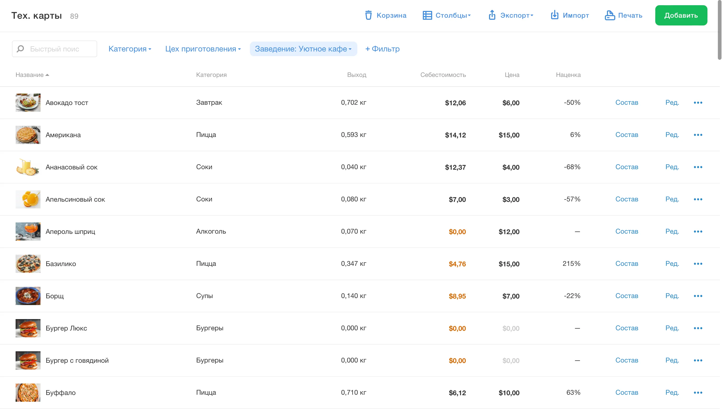Screen dimensions: 722x409
Task: Expand Цех приготовления filter dropdown
Action: coord(203,49)
